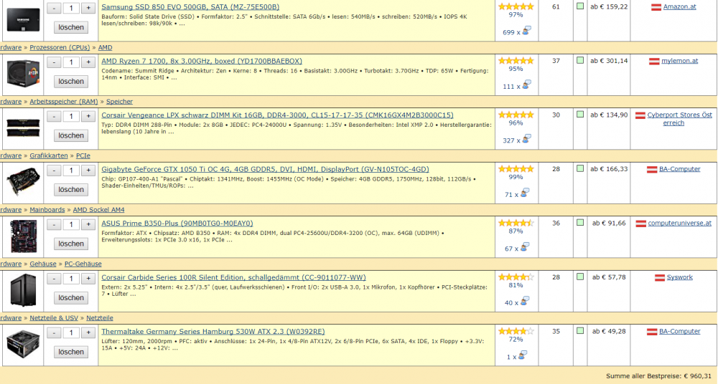Delete Samsung SSD with löschen button
718x384 pixels.
(x=71, y=27)
